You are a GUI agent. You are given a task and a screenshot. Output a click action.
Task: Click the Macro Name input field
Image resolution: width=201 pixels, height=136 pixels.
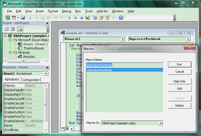click(125, 65)
